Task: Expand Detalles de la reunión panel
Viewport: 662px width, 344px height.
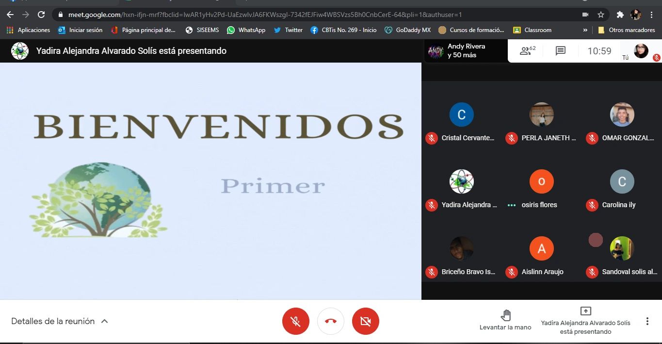Action: coord(60,321)
